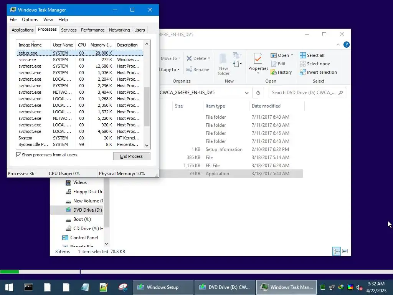Open the Options menu in Task Manager
This screenshot has width=393, height=295.
(30, 20)
